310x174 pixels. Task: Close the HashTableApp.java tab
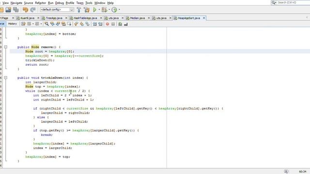(101, 18)
